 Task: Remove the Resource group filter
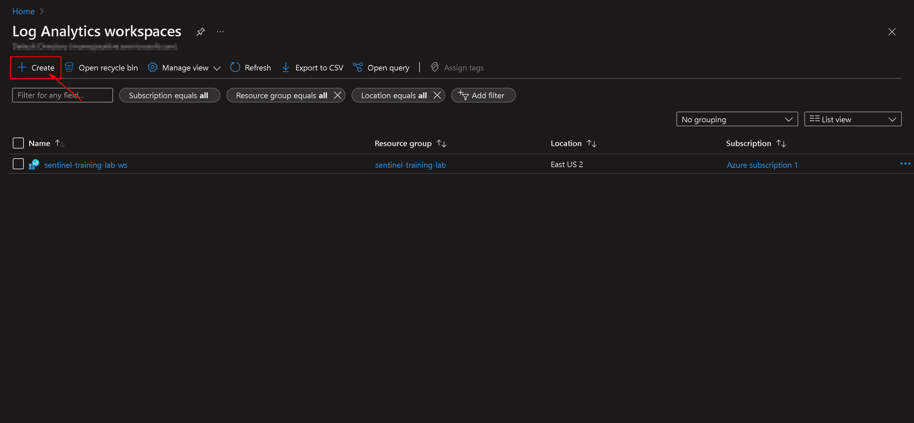coord(338,95)
